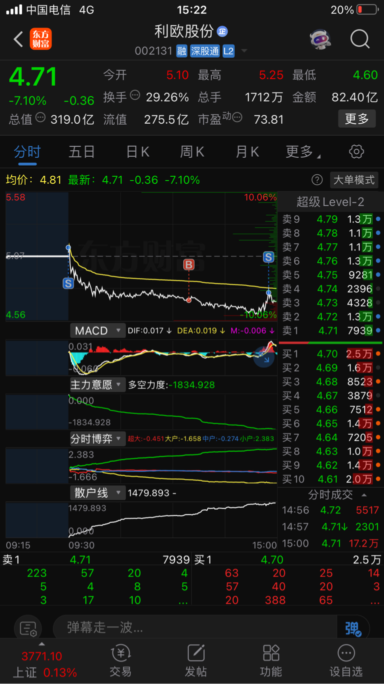Tap the 卖9 4.79 order row
The width and height of the screenshot is (384, 684).
330,219
